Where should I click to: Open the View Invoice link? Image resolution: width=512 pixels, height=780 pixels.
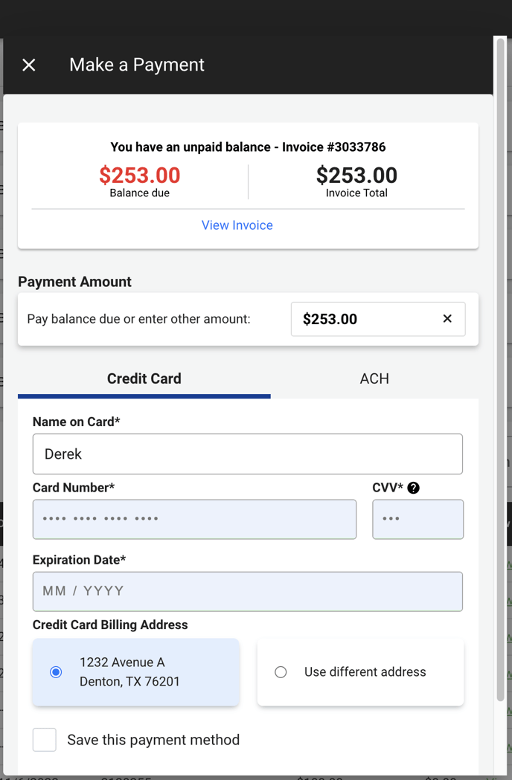[237, 225]
